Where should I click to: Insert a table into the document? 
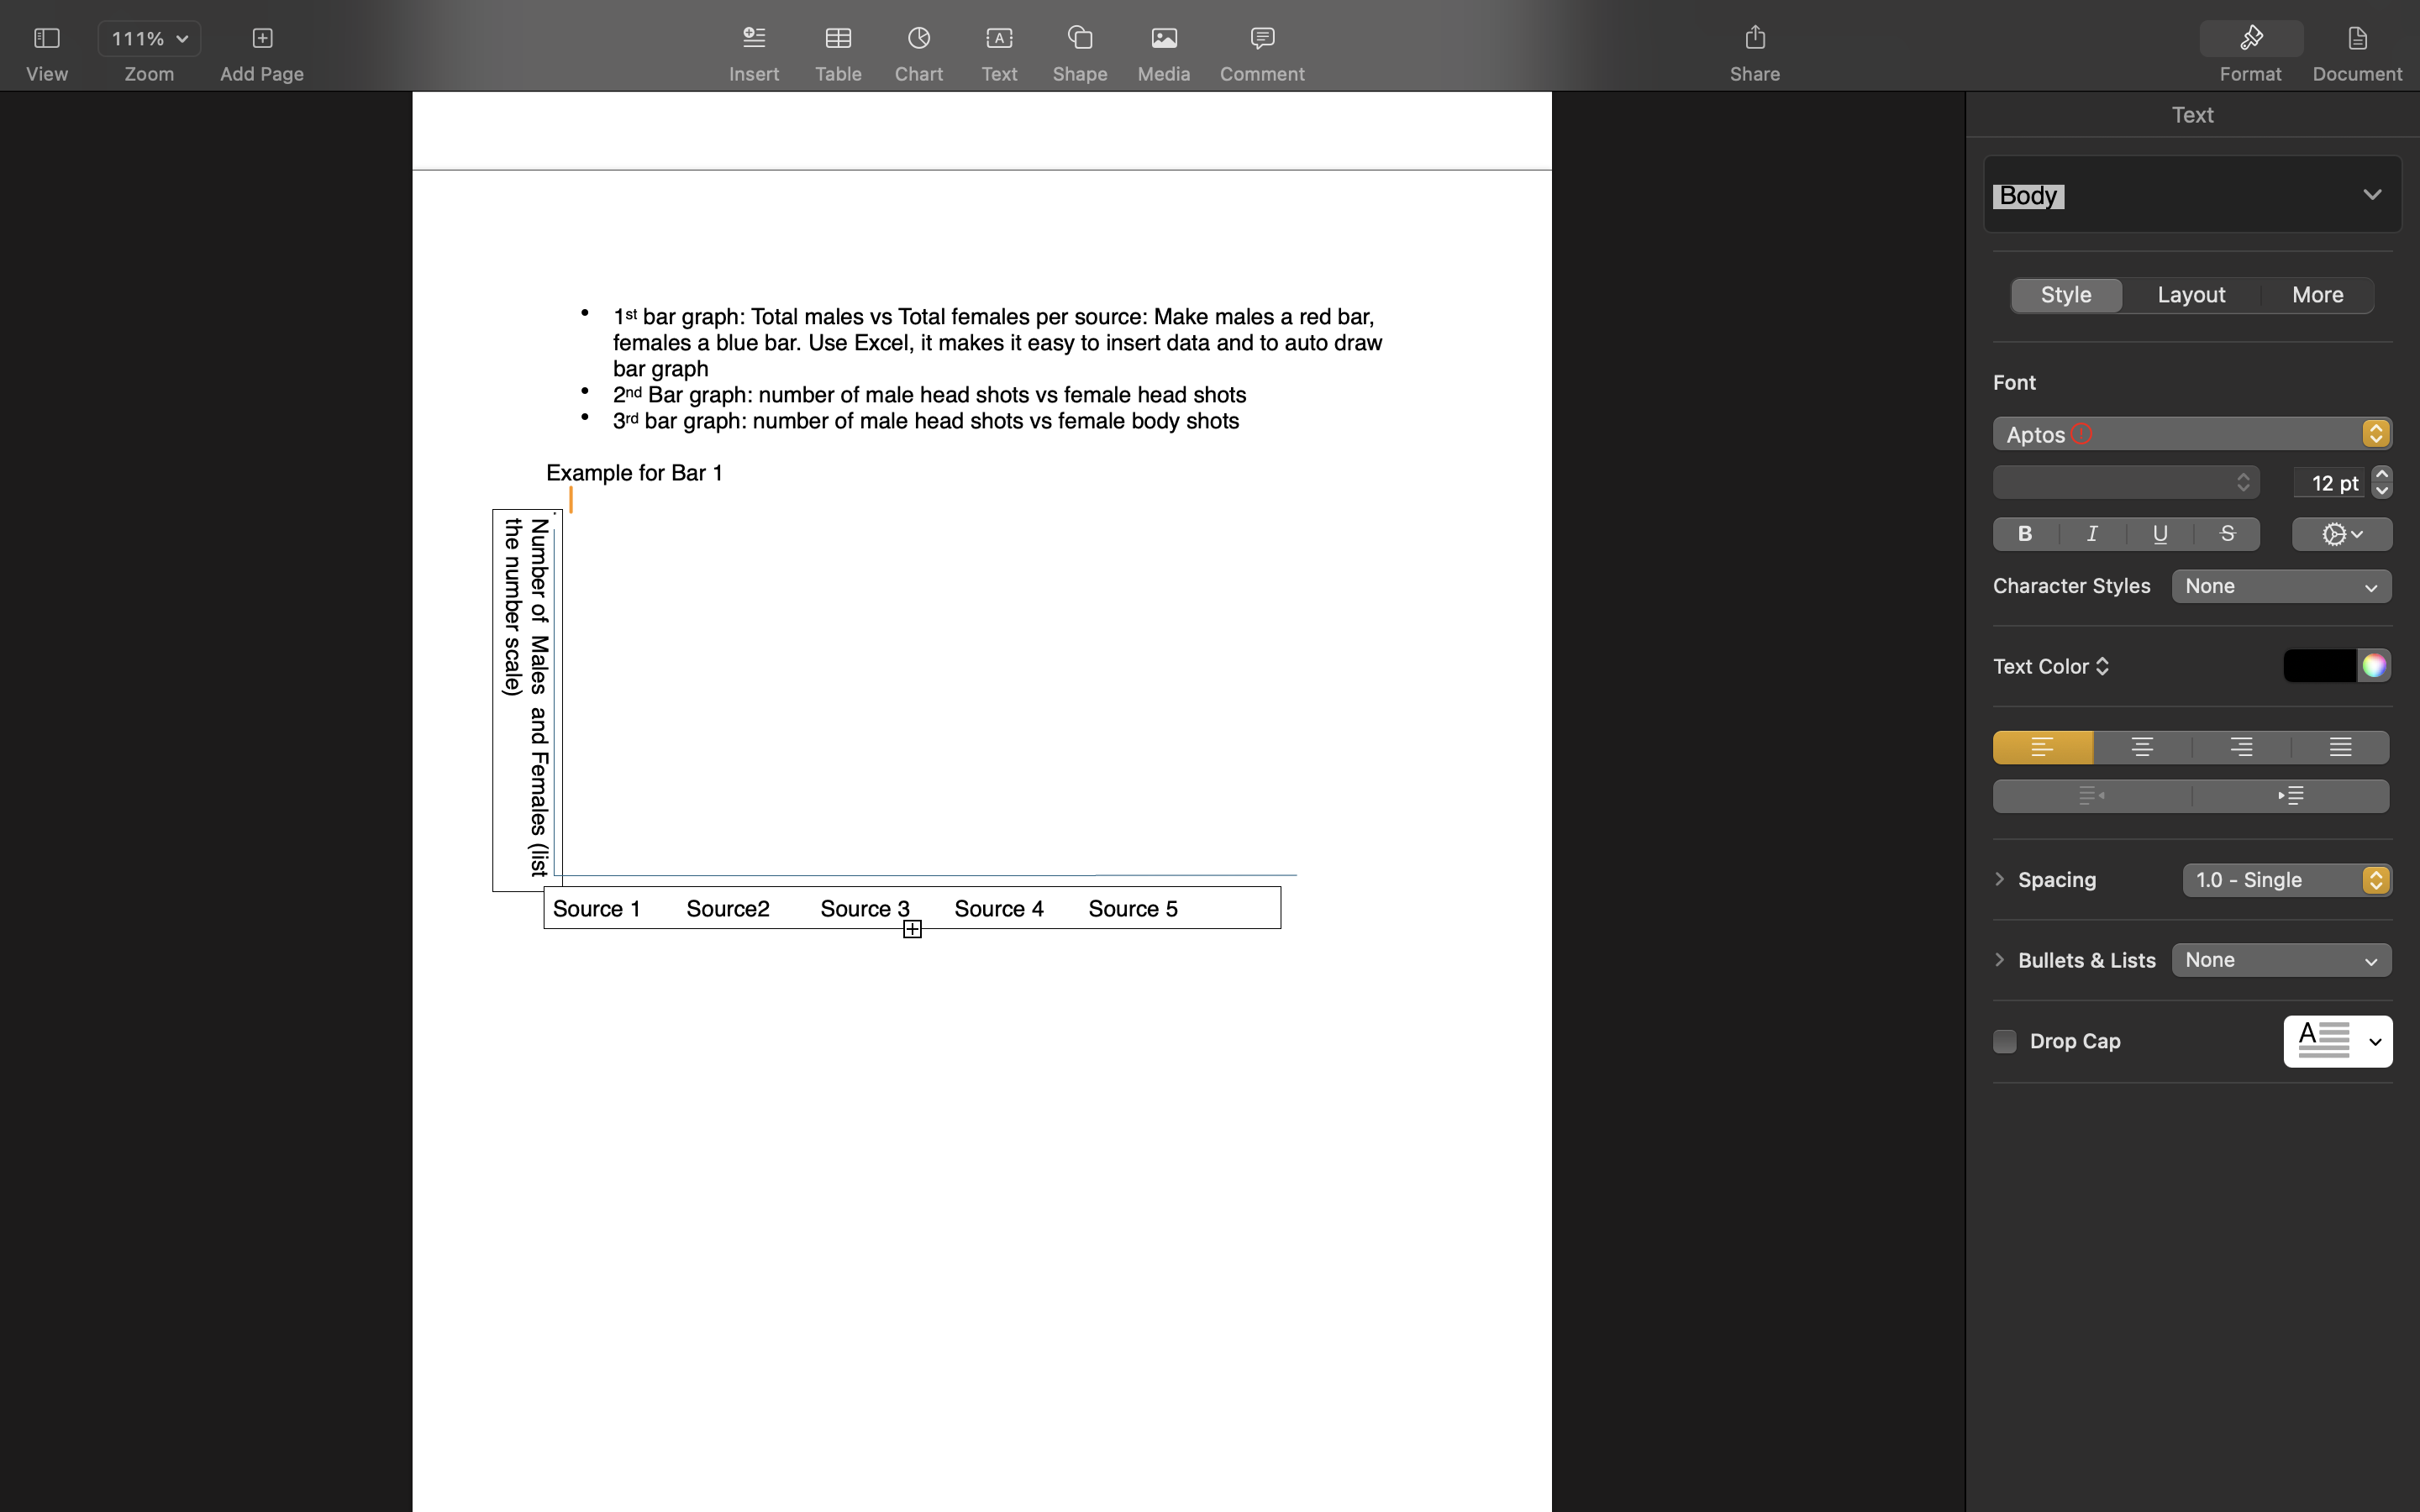tap(838, 47)
